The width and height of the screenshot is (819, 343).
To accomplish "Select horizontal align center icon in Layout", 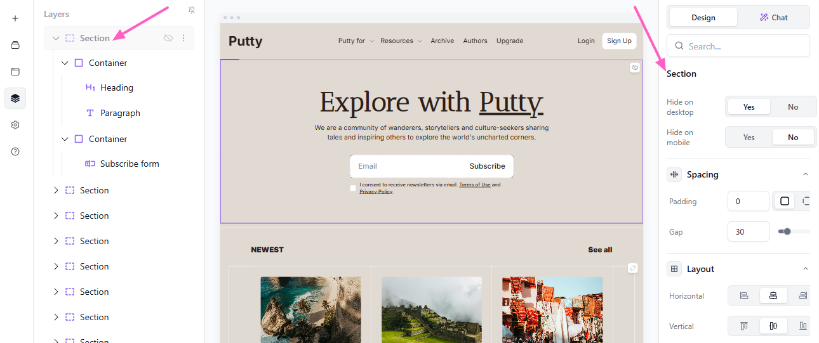I will pos(773,295).
